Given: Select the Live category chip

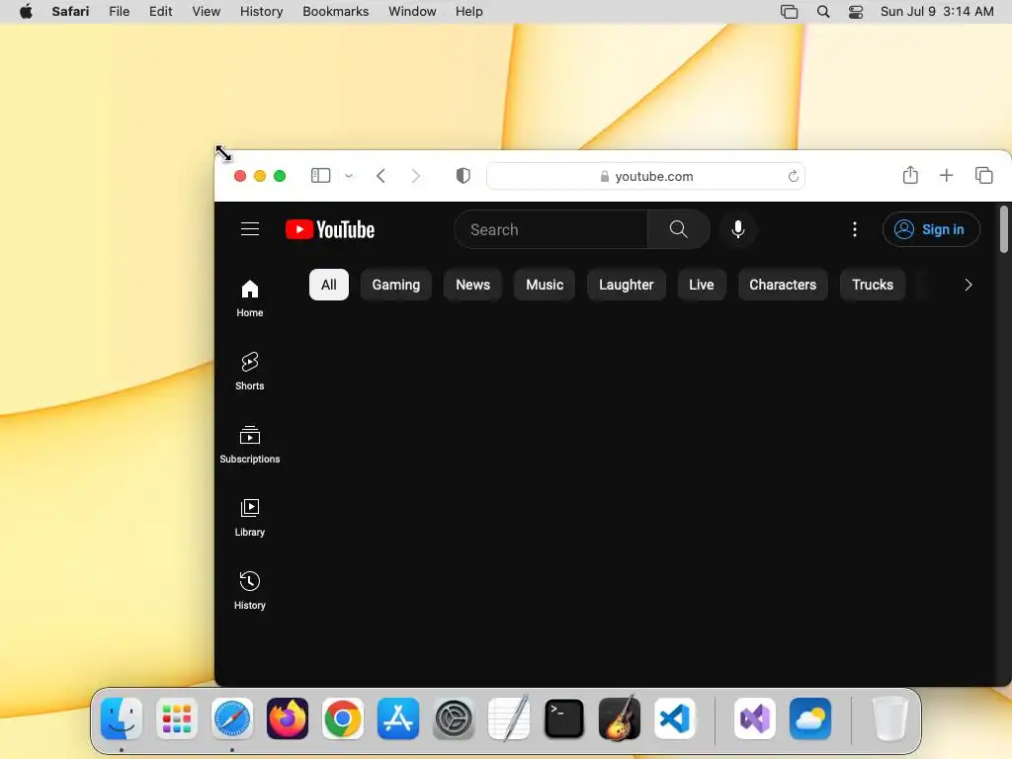Looking at the screenshot, I should coord(702,285).
